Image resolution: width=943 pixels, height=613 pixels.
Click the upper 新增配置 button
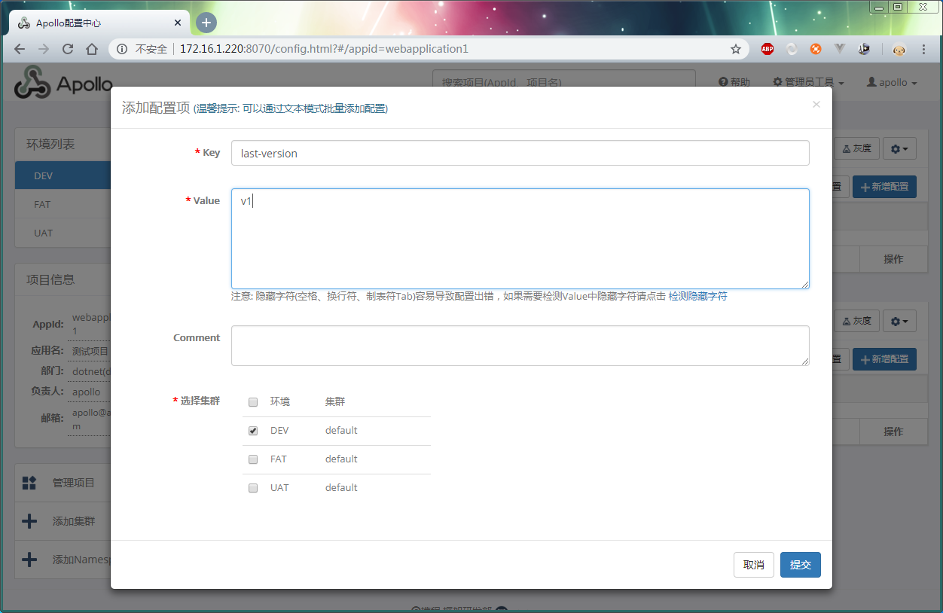(x=884, y=187)
